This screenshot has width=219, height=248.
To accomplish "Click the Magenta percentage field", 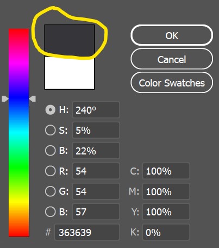I will tap(166, 191).
